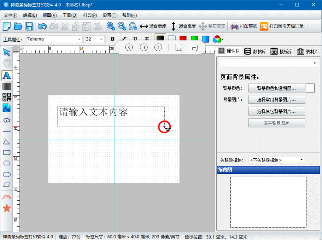Pick the red color swatch in the toolbar

click(183, 39)
